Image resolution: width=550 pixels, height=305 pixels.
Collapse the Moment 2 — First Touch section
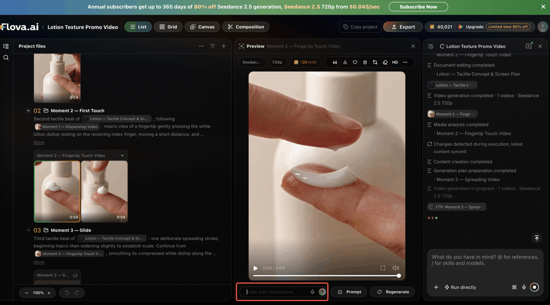[28, 111]
